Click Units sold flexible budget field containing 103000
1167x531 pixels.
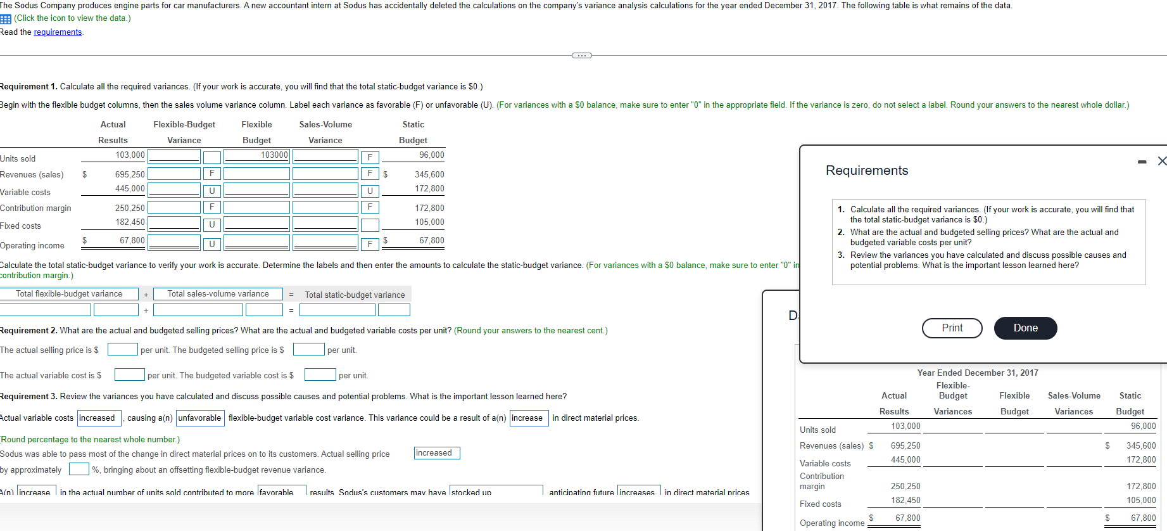point(256,156)
